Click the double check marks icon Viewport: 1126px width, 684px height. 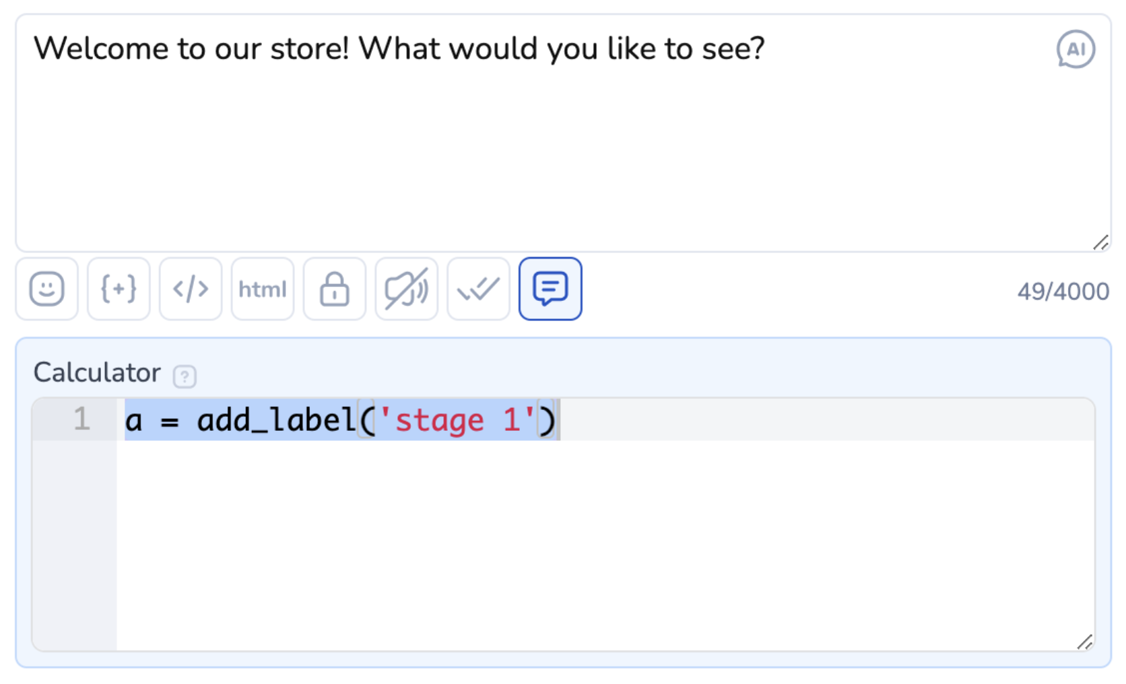coord(478,289)
